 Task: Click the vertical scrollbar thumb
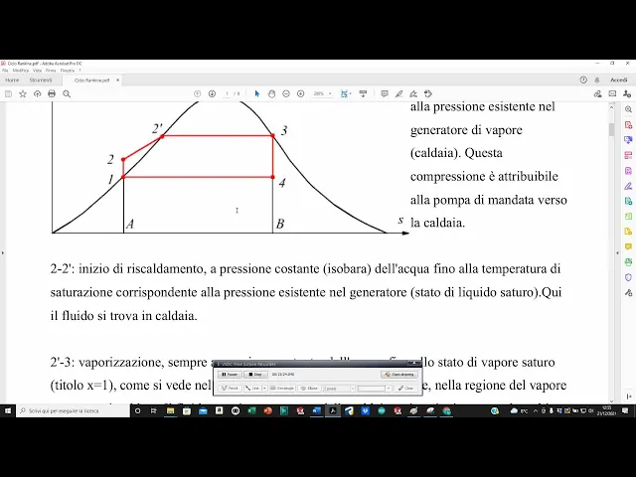coord(611,130)
